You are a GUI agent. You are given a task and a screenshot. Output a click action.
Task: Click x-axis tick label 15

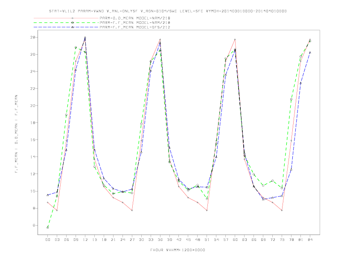(x=94, y=240)
